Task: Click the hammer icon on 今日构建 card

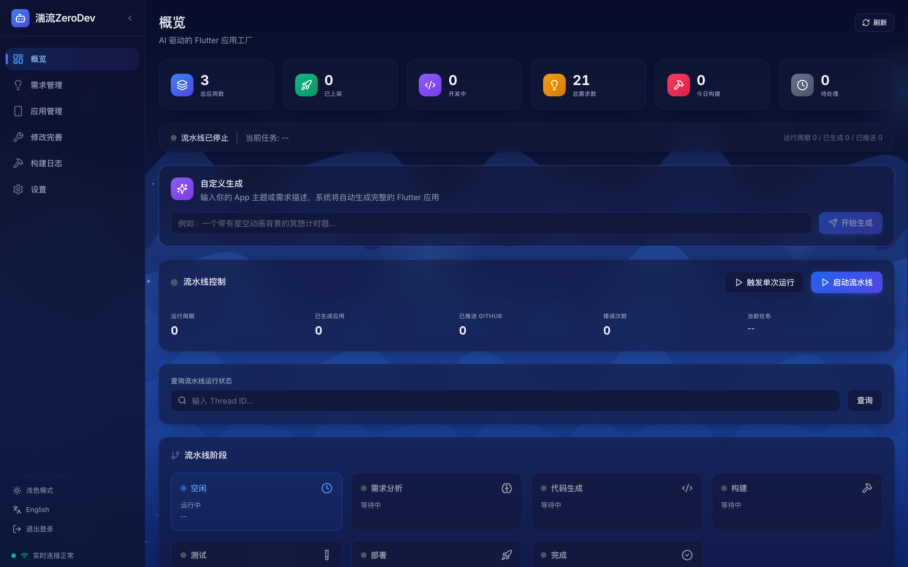Action: 678,85
